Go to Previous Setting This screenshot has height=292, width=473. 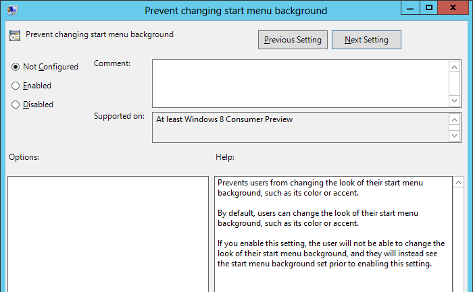pyautogui.click(x=293, y=40)
